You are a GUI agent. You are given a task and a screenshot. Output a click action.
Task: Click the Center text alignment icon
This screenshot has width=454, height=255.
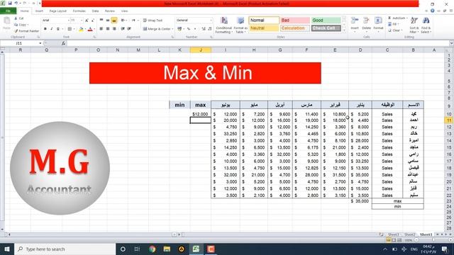108,29
